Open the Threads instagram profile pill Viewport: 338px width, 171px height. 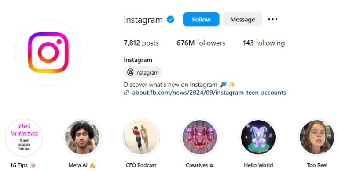pyautogui.click(x=143, y=72)
